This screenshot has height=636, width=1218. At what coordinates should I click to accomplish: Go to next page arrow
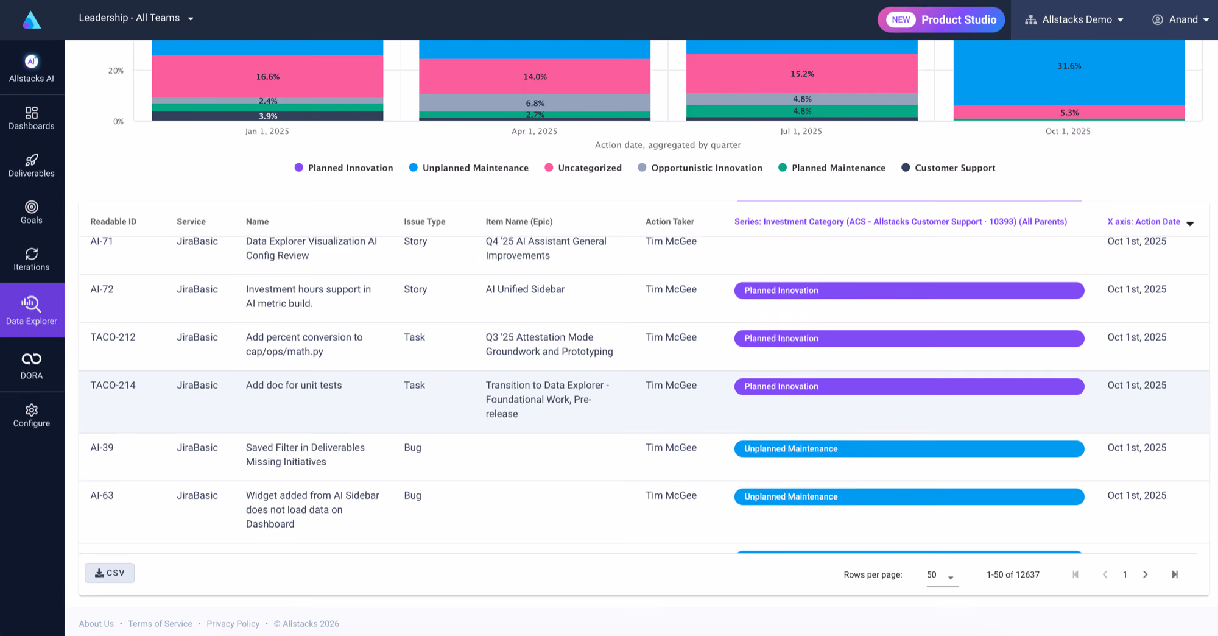pos(1146,574)
